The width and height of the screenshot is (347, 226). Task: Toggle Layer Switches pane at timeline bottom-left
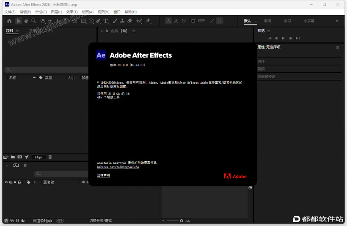pos(6,221)
